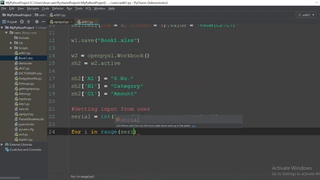
Task: Click venv in the breadcrumb bar
Action: (x=40, y=15)
